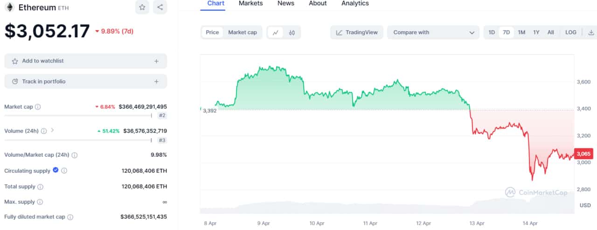Image resolution: width=597 pixels, height=230 pixels.
Task: Click the red 3,065 current price label
Action: pyautogui.click(x=583, y=154)
